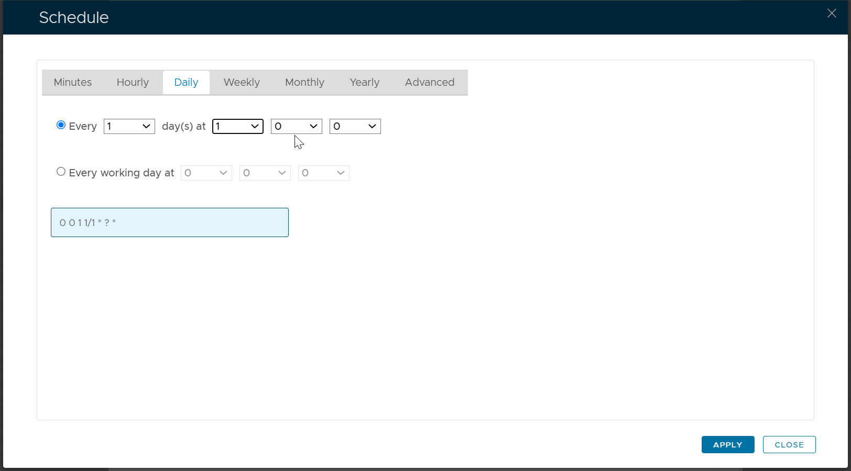Image resolution: width=851 pixels, height=471 pixels.
Task: Open working day hour dropdown
Action: (206, 173)
